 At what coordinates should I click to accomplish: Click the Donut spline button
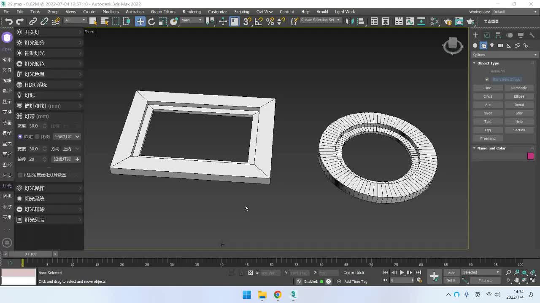(519, 105)
